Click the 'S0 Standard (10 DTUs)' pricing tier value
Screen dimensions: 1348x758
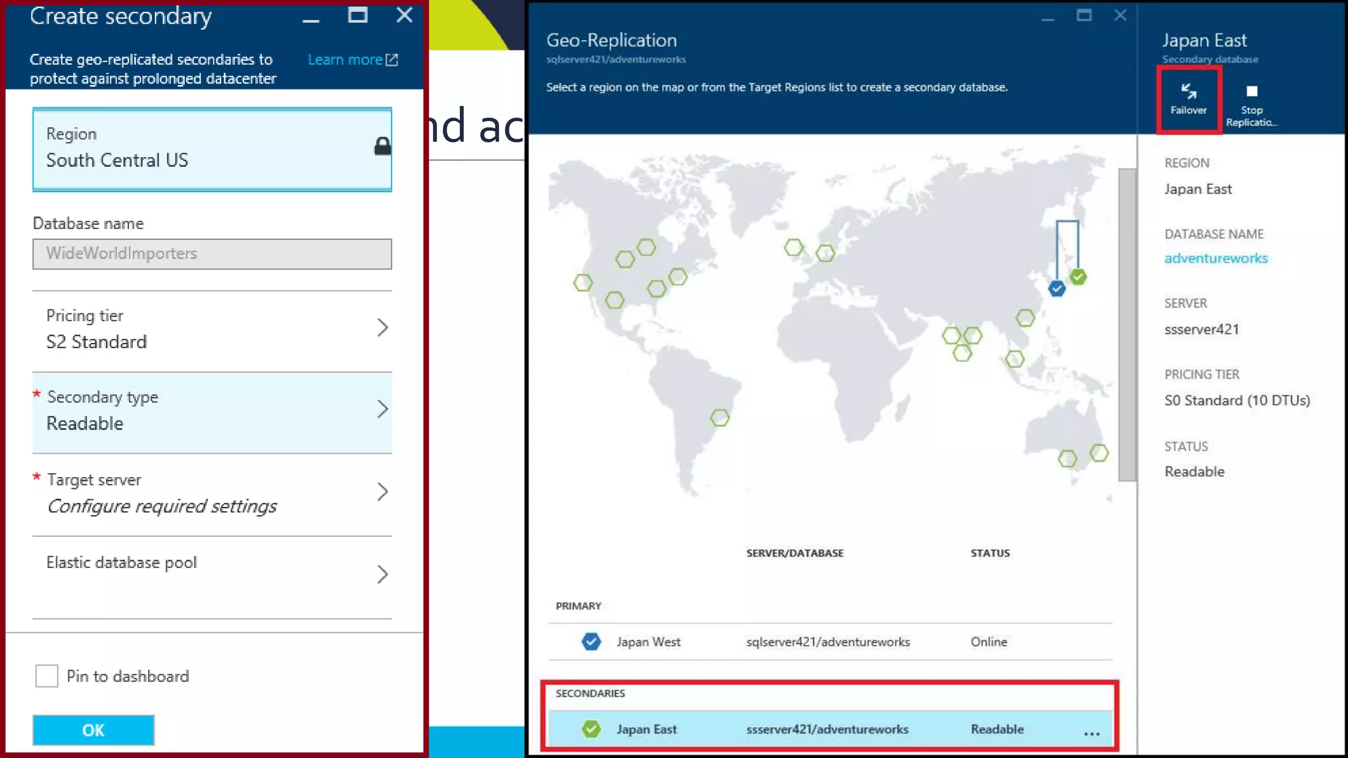coord(1237,400)
